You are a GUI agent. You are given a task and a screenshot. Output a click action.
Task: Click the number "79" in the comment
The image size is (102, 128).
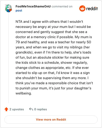coord(18,42)
